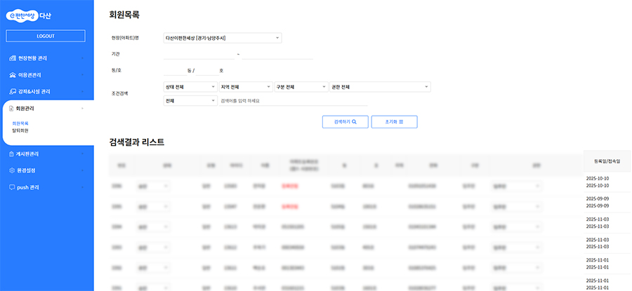Open the 전체 dropdown beside the search field
This screenshot has width=632, height=291.
tap(190, 101)
